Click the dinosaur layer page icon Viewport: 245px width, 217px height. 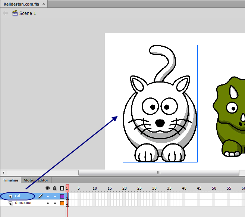[10, 203]
